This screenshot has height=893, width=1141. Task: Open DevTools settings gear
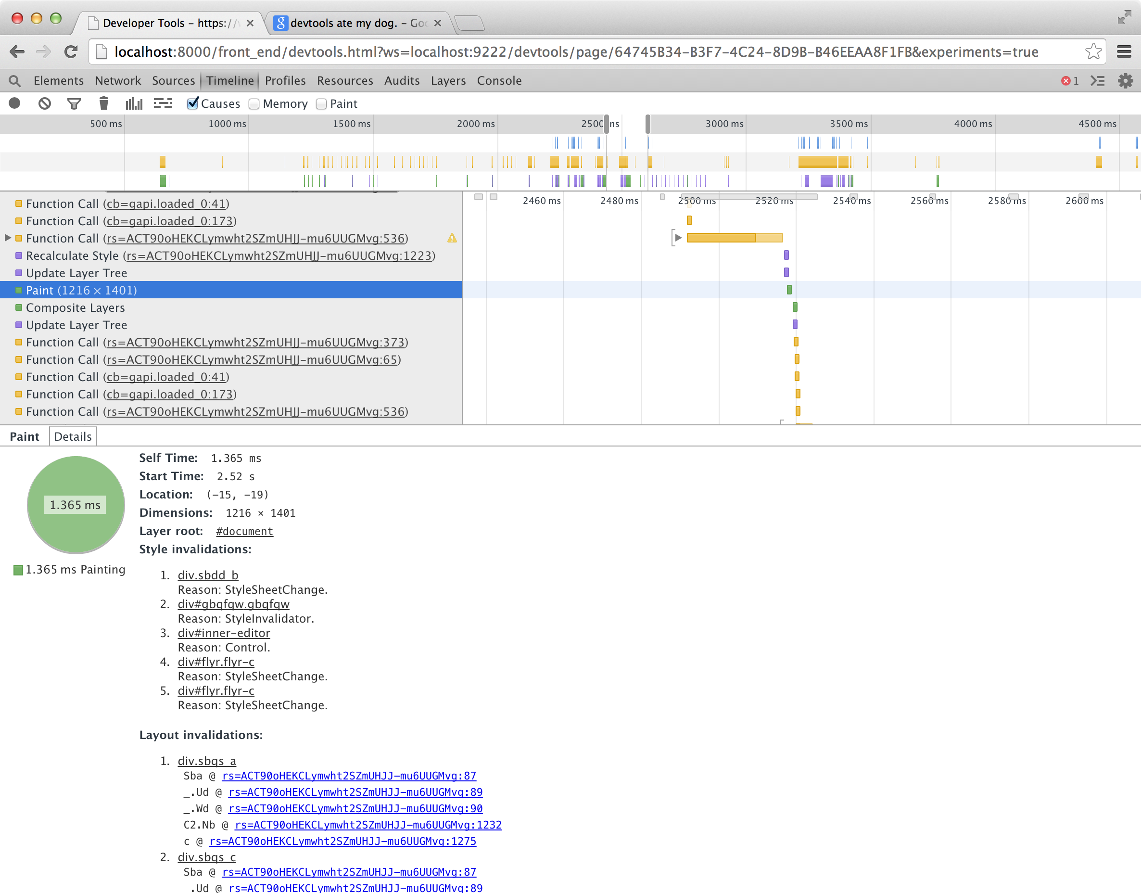1125,81
